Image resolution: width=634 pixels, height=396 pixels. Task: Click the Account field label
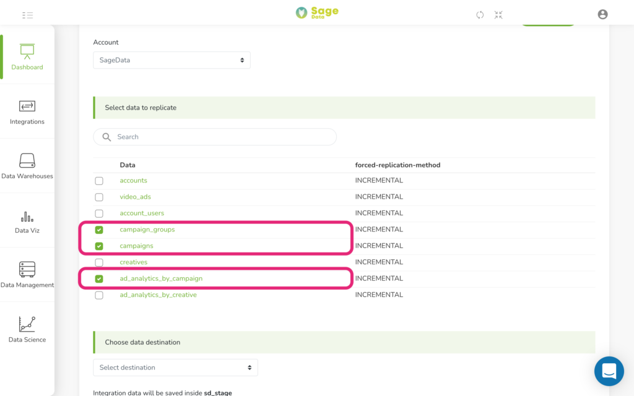click(x=106, y=43)
